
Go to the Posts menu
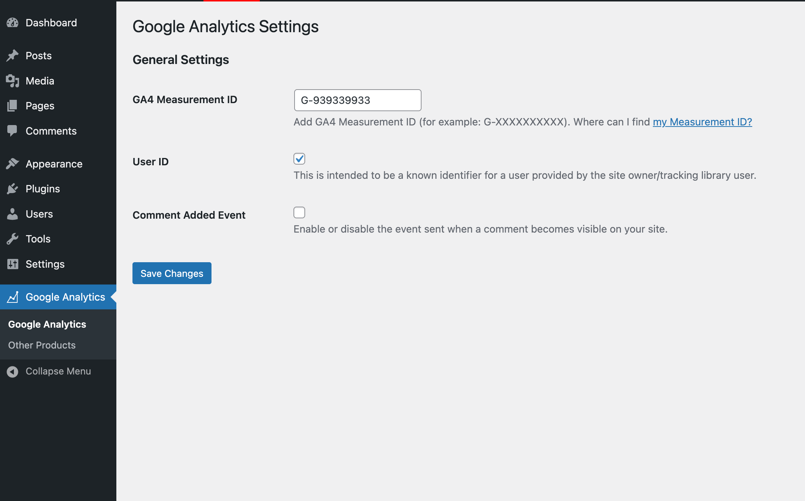(x=39, y=56)
